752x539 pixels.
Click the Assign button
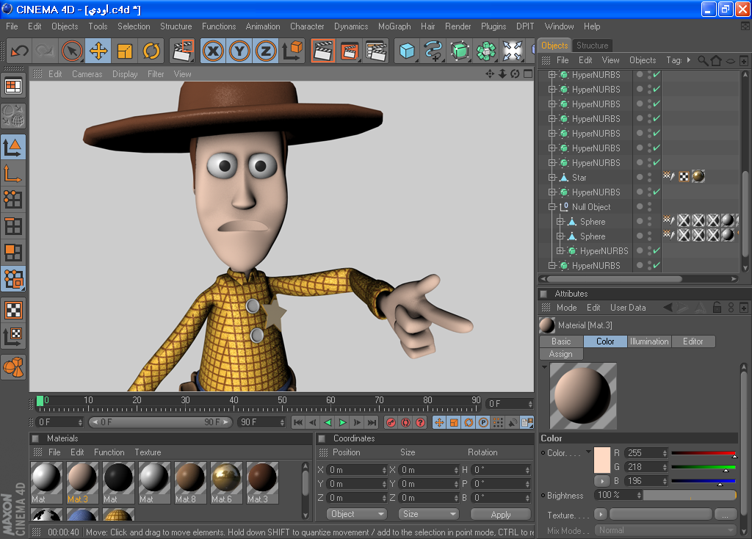pyautogui.click(x=561, y=354)
